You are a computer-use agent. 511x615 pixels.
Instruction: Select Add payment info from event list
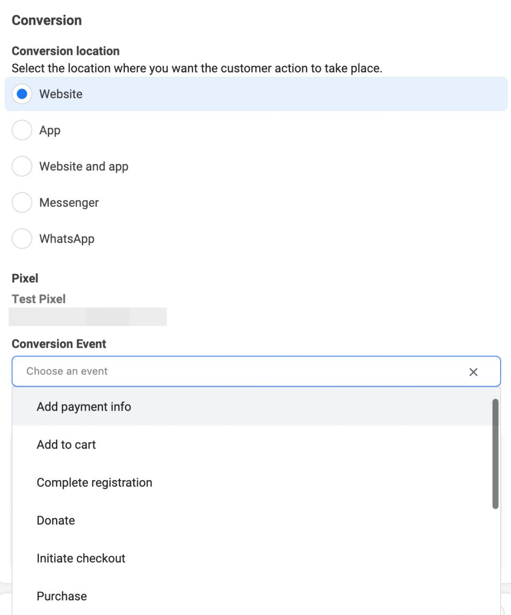pos(84,407)
